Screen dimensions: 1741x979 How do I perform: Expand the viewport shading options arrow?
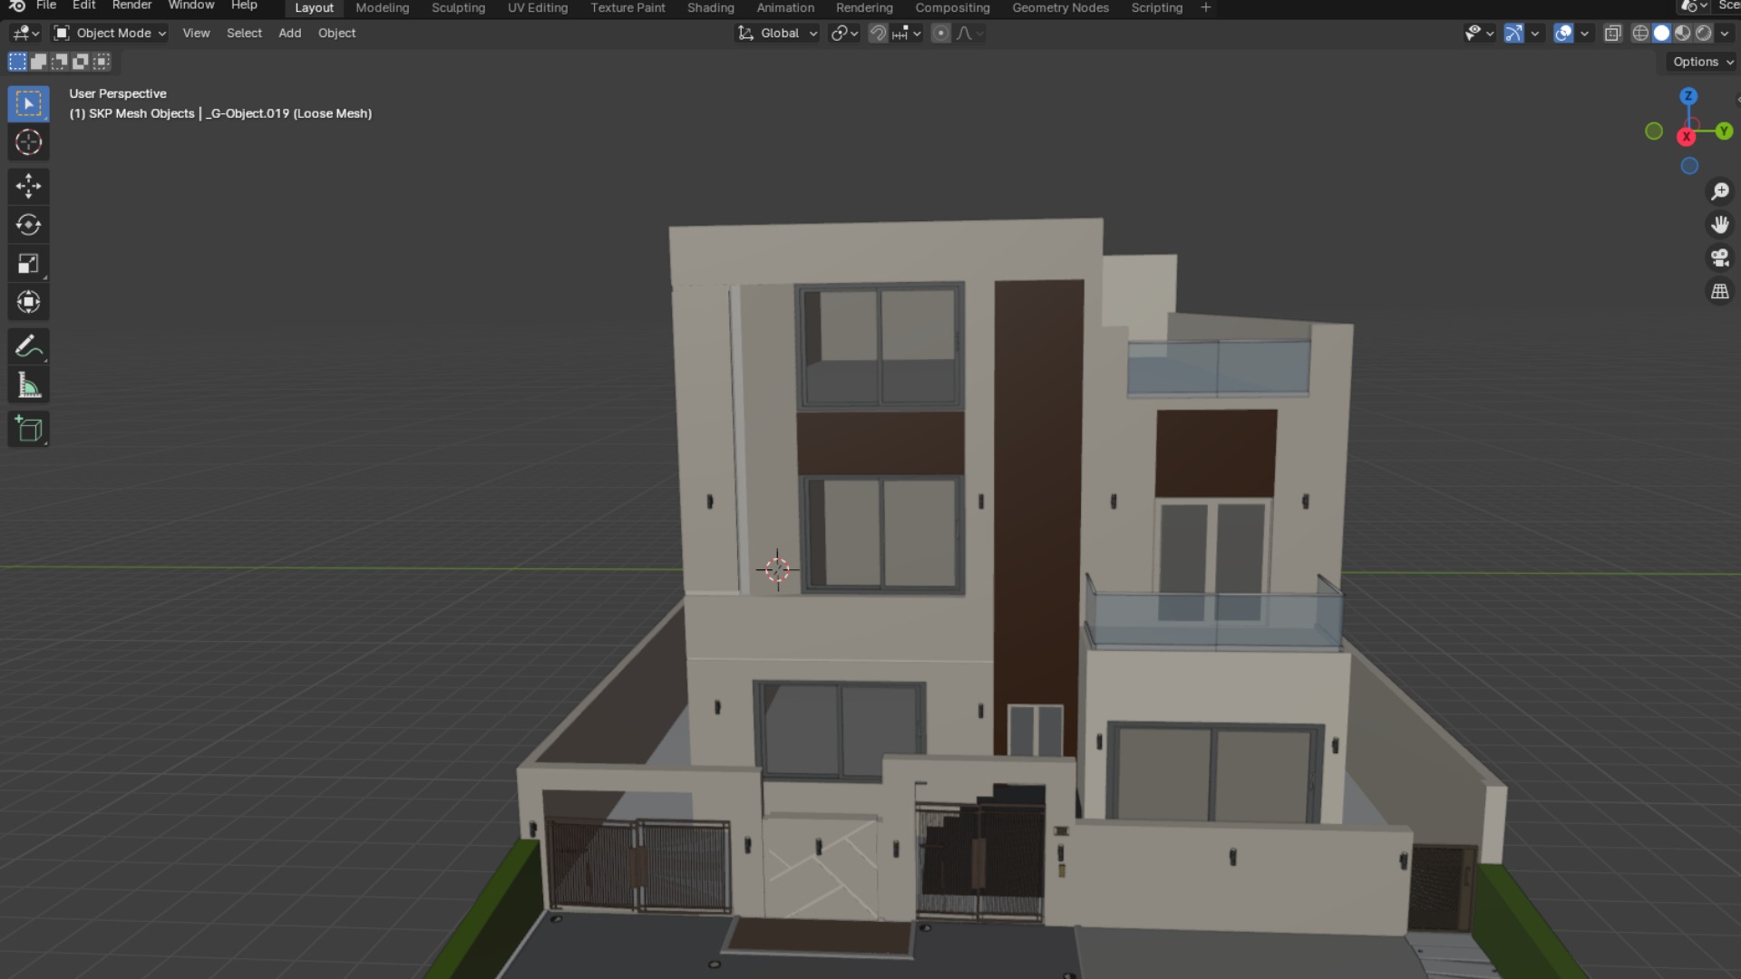click(1725, 34)
